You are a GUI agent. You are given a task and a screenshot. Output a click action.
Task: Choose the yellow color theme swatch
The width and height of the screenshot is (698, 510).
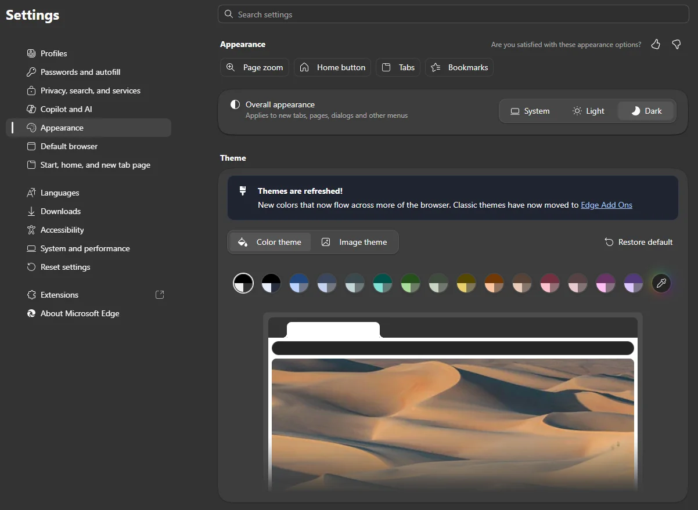coord(466,283)
